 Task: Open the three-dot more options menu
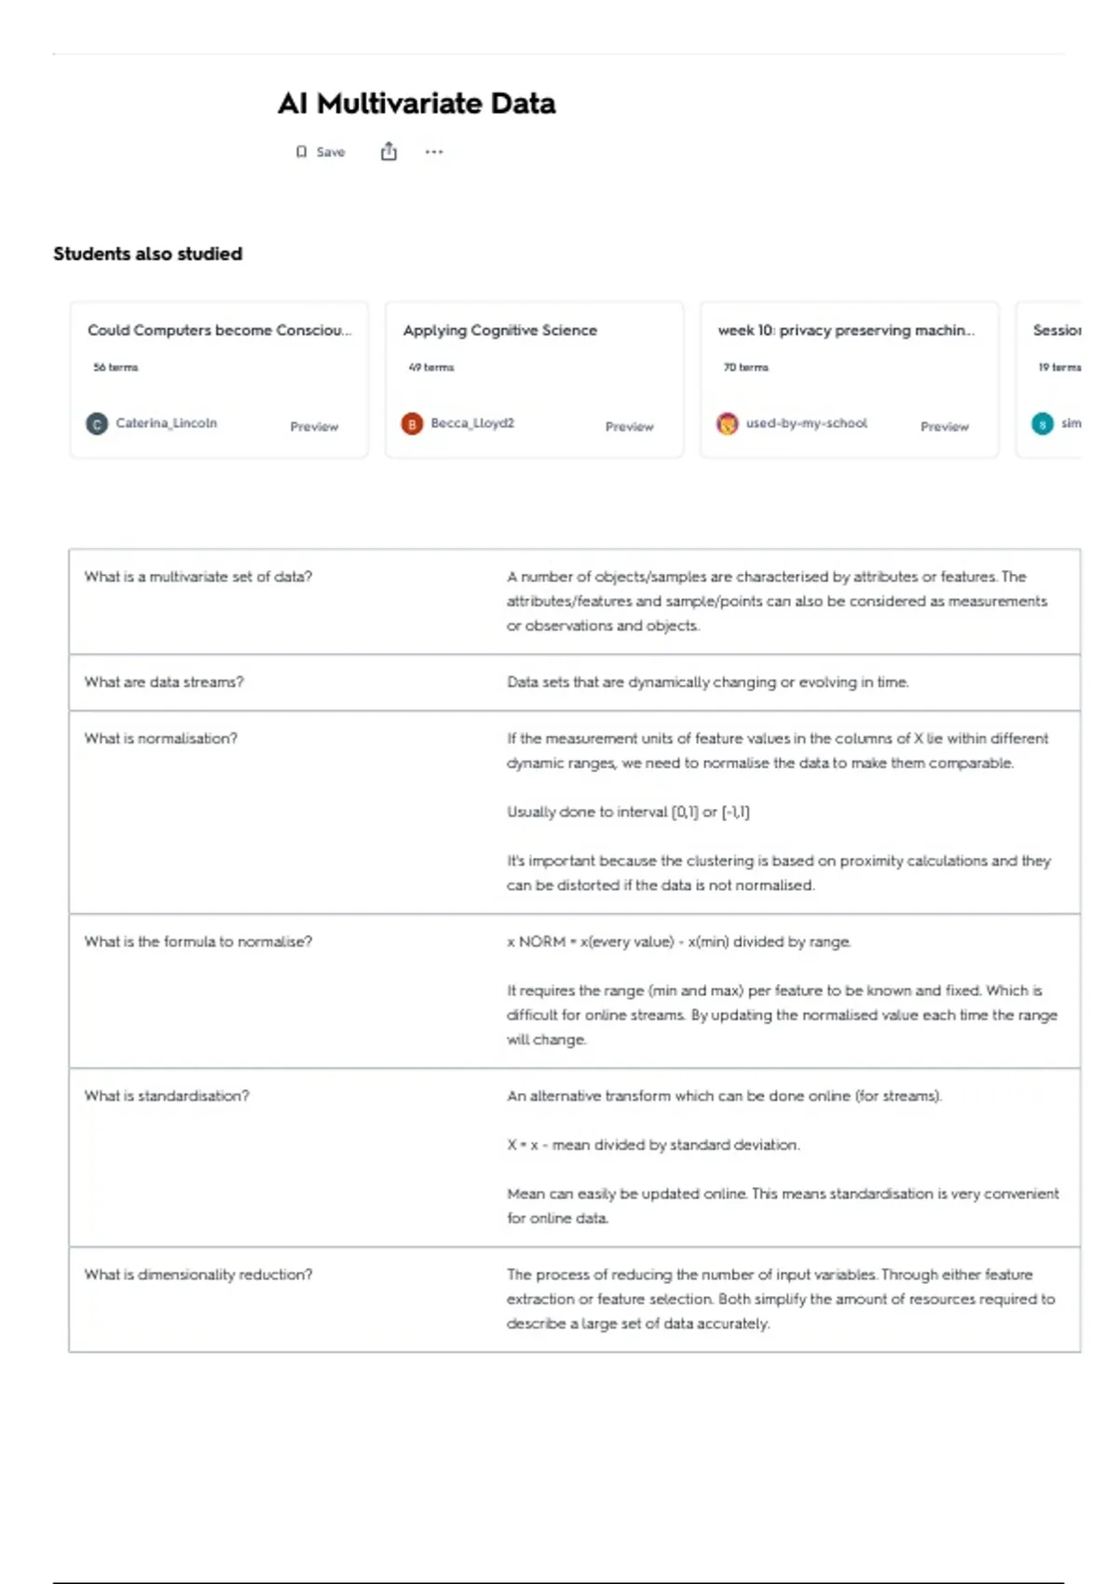434,152
